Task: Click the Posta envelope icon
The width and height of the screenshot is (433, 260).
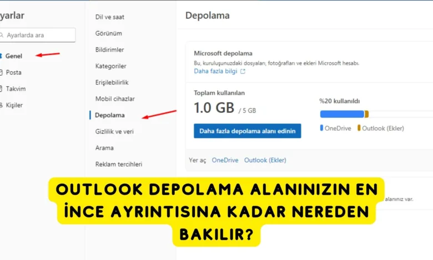Action: pyautogui.click(x=1, y=72)
